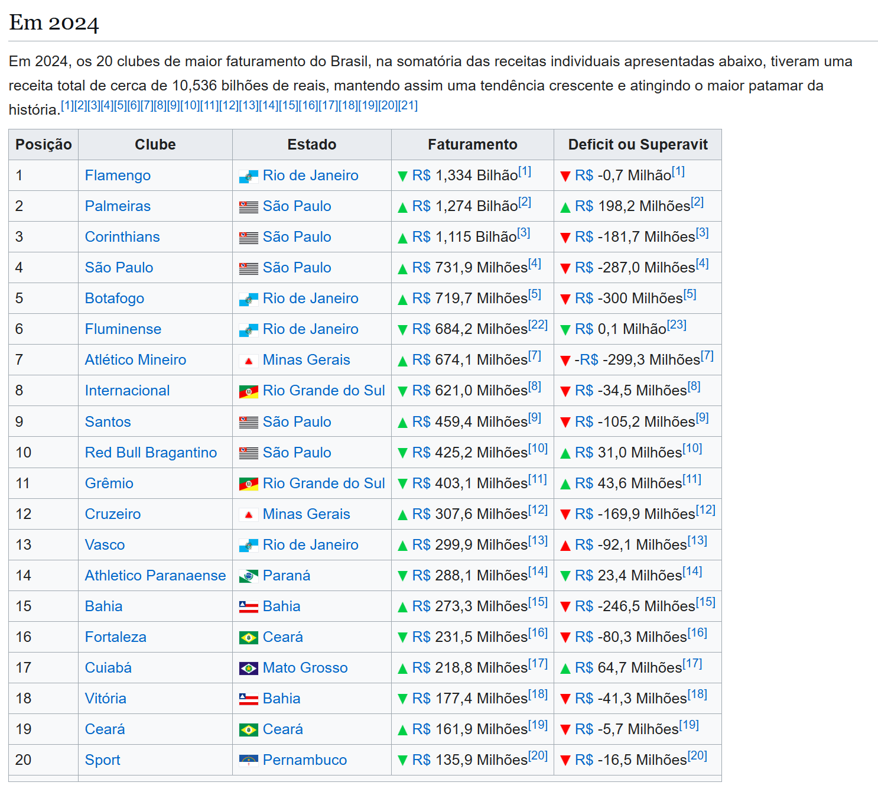
Task: Open the Santos club link
Action: pos(108,422)
